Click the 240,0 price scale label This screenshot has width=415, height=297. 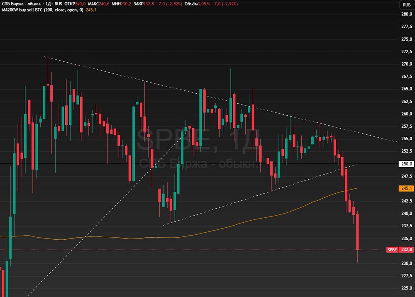pyautogui.click(x=407, y=214)
